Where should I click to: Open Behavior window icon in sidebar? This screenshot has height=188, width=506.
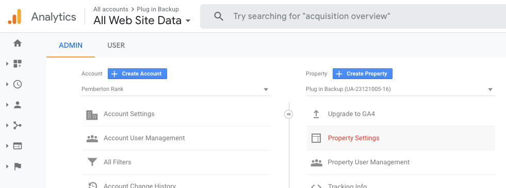pos(18,146)
